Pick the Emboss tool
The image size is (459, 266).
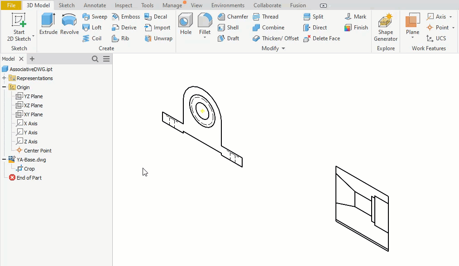(125, 17)
